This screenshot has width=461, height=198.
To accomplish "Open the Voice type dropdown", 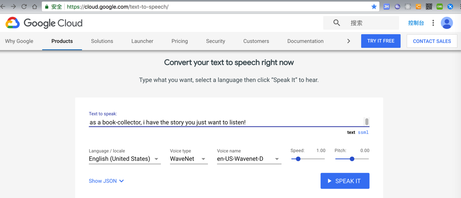I will 188,159.
